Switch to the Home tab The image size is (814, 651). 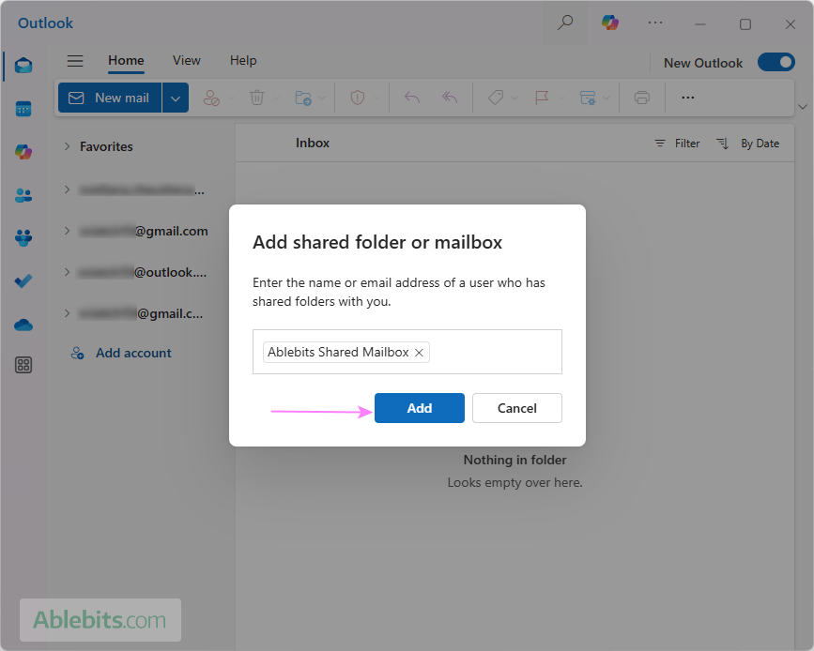point(126,61)
